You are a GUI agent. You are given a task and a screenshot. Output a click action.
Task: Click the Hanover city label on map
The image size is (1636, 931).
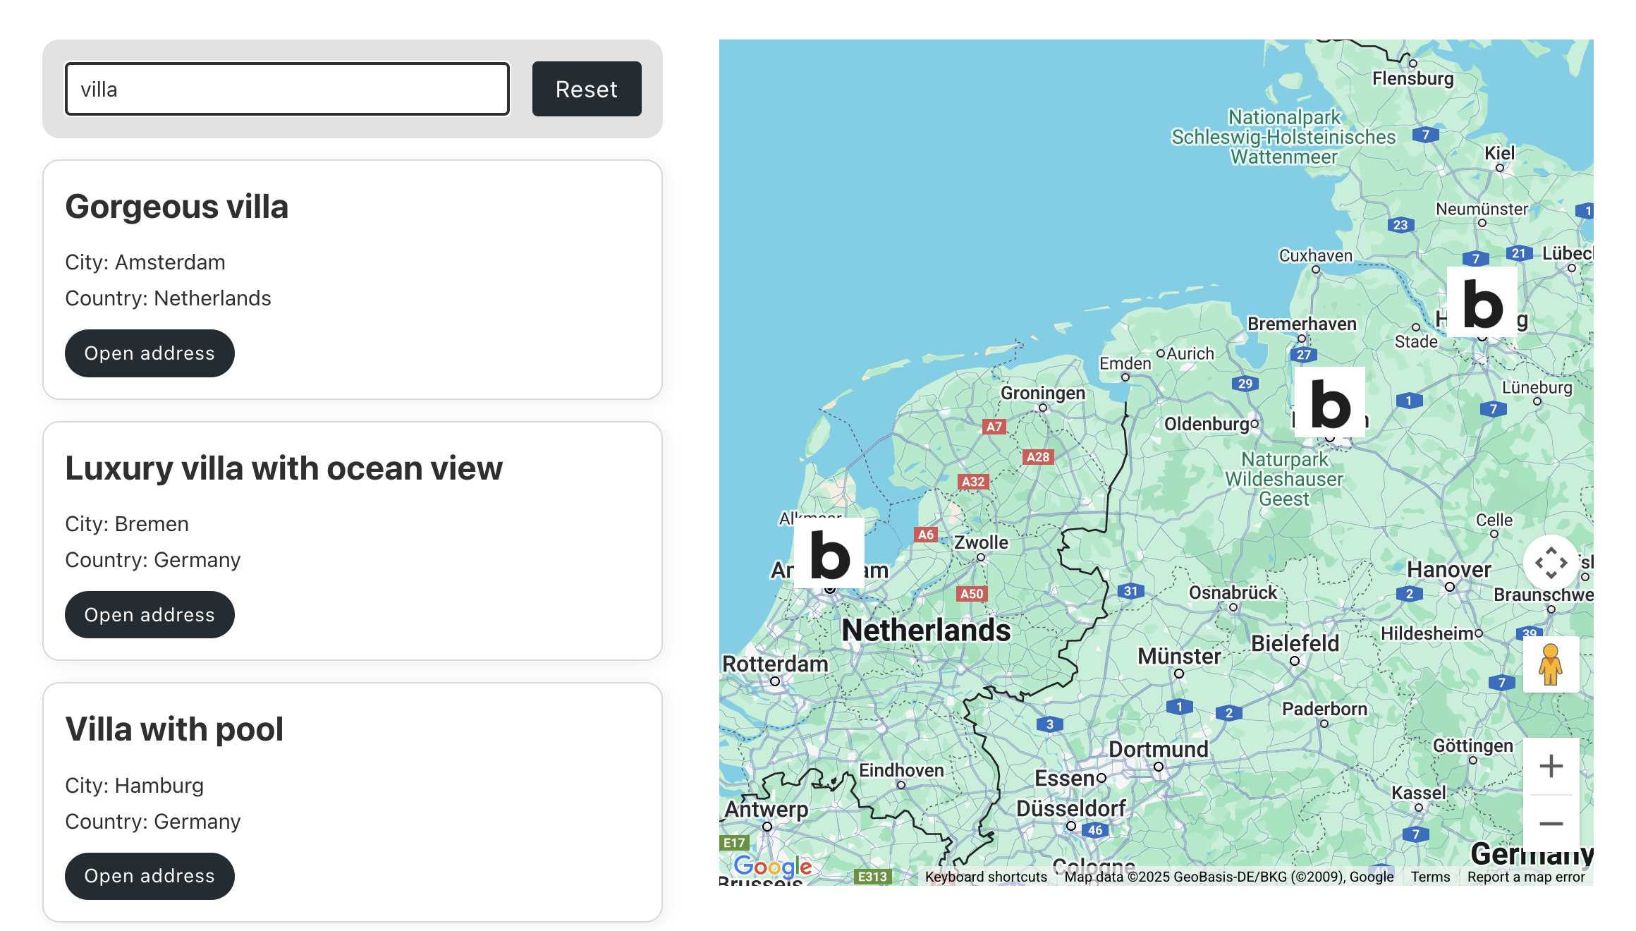[x=1448, y=569]
